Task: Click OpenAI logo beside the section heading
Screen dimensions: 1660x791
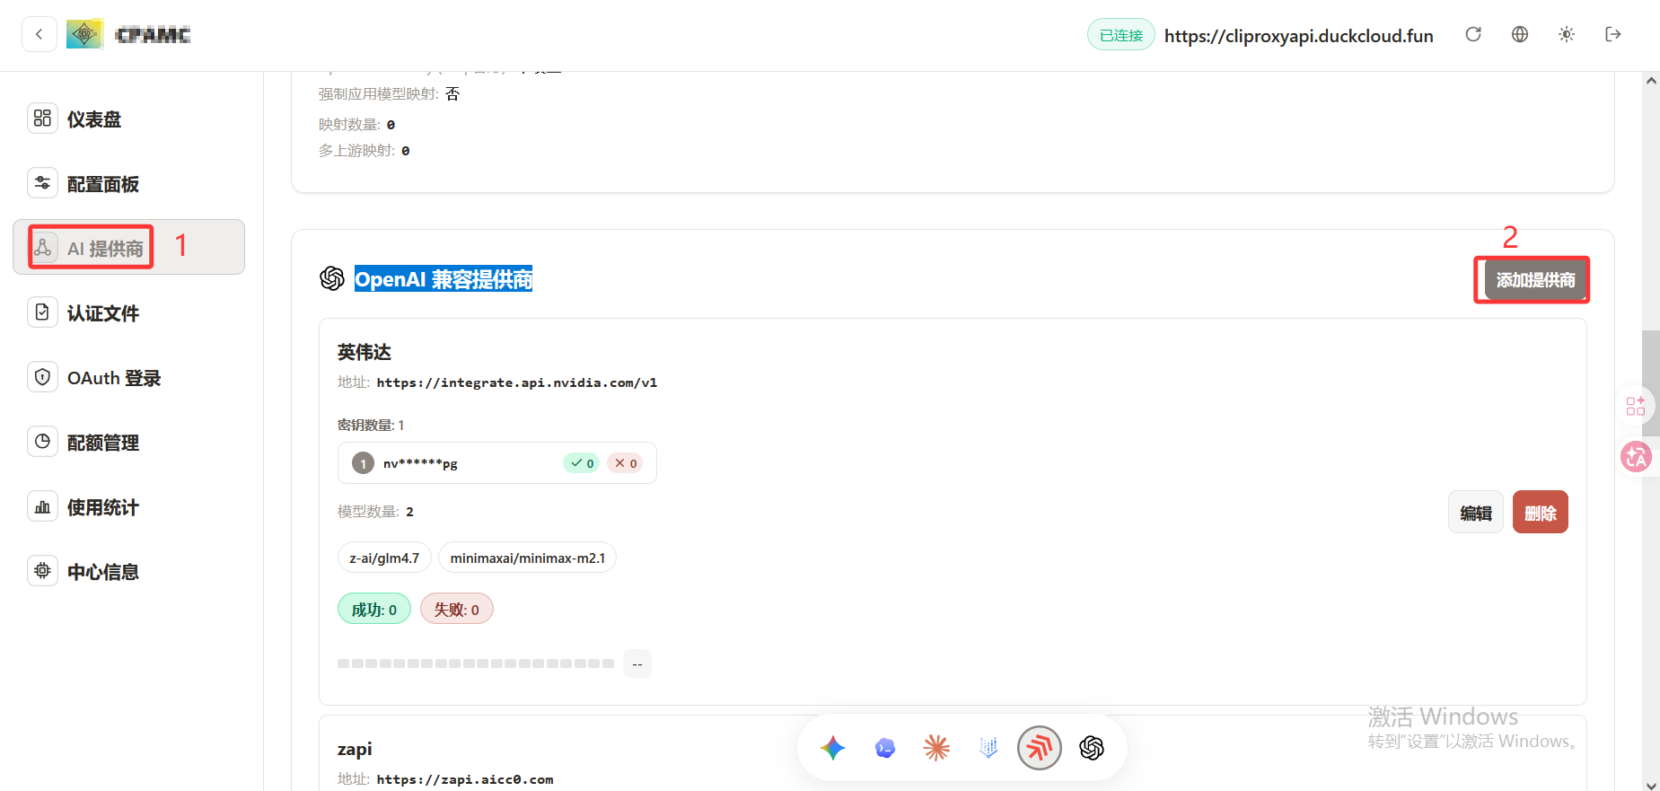Action: click(x=332, y=279)
